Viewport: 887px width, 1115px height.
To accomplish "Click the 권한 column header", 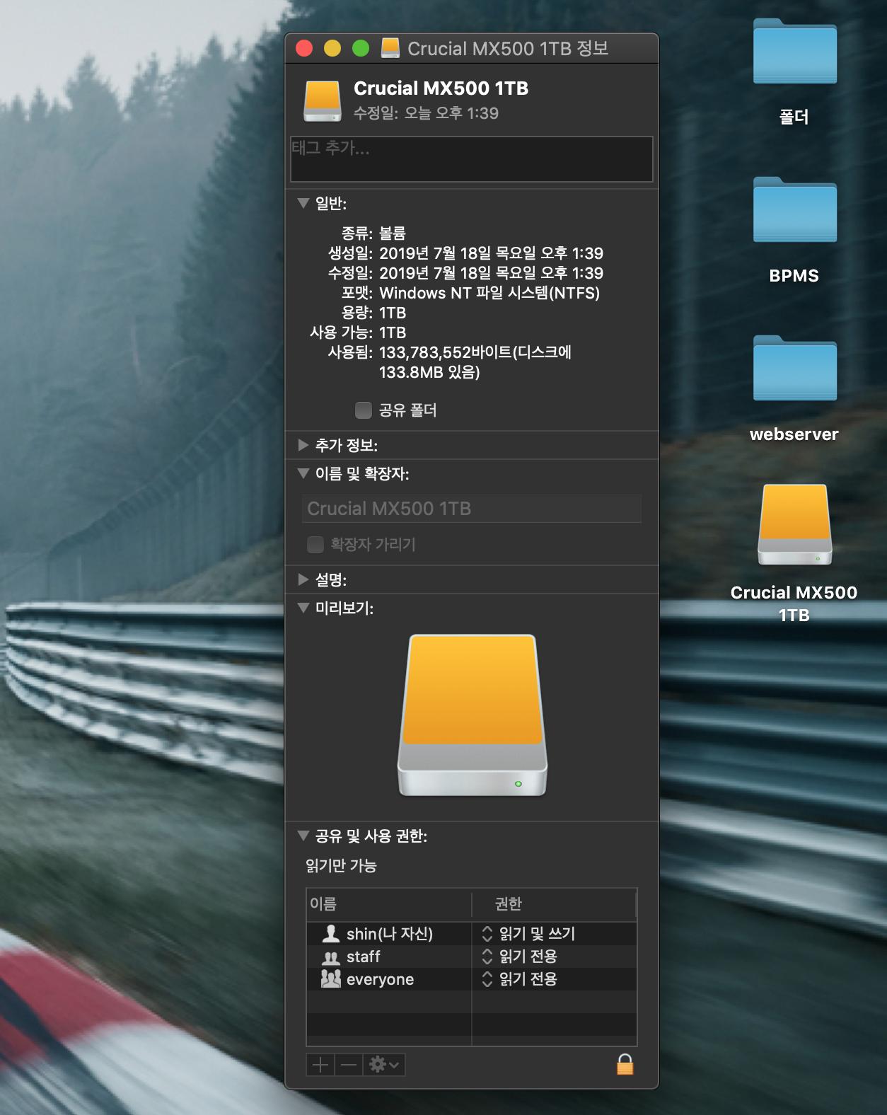I will tap(554, 904).
